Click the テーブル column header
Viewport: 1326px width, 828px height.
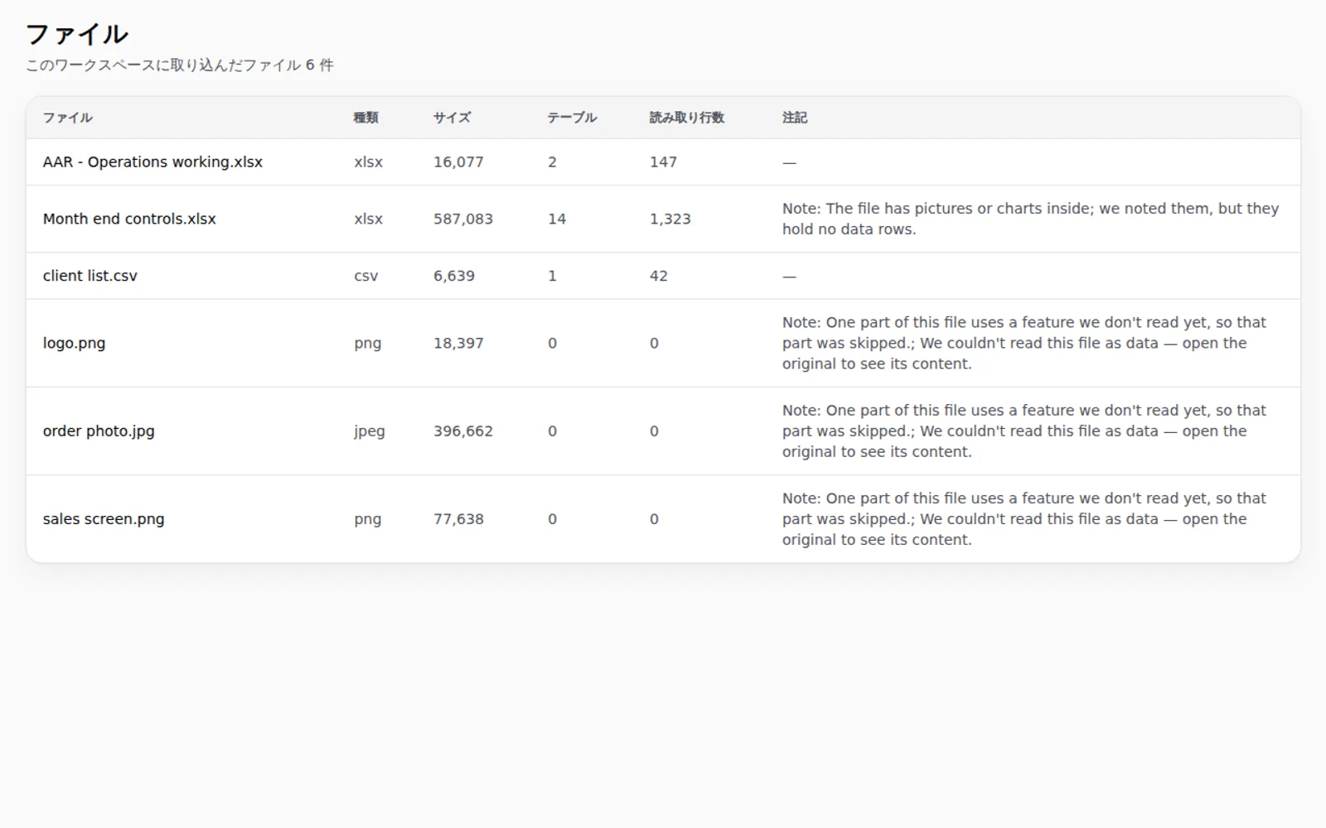pyautogui.click(x=572, y=118)
